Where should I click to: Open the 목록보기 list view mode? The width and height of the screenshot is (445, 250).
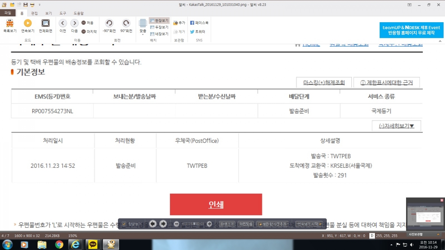click(10, 26)
